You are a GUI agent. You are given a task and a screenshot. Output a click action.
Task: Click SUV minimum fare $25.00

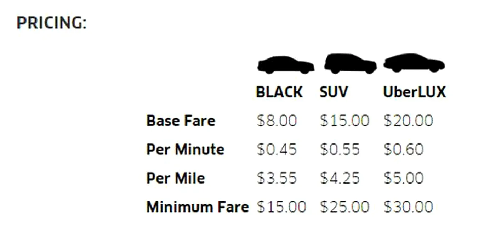pos(344,207)
